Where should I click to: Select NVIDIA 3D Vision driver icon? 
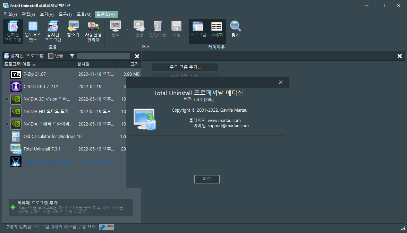(16, 99)
